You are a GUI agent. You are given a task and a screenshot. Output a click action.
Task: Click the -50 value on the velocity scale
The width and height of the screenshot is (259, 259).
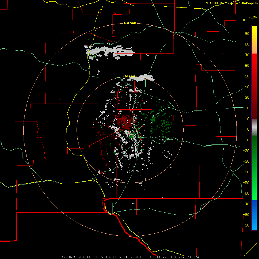[246, 183]
